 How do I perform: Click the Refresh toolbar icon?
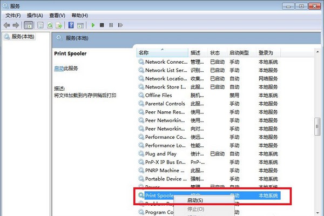coord(50,25)
